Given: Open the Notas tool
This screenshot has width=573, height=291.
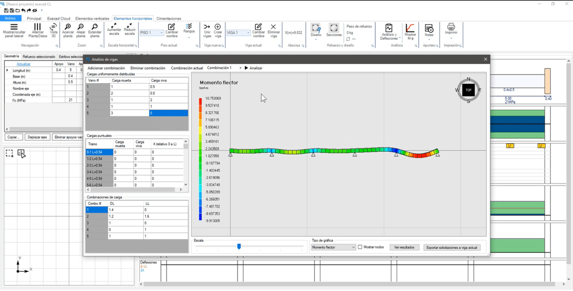Looking at the screenshot, I should (429, 28).
